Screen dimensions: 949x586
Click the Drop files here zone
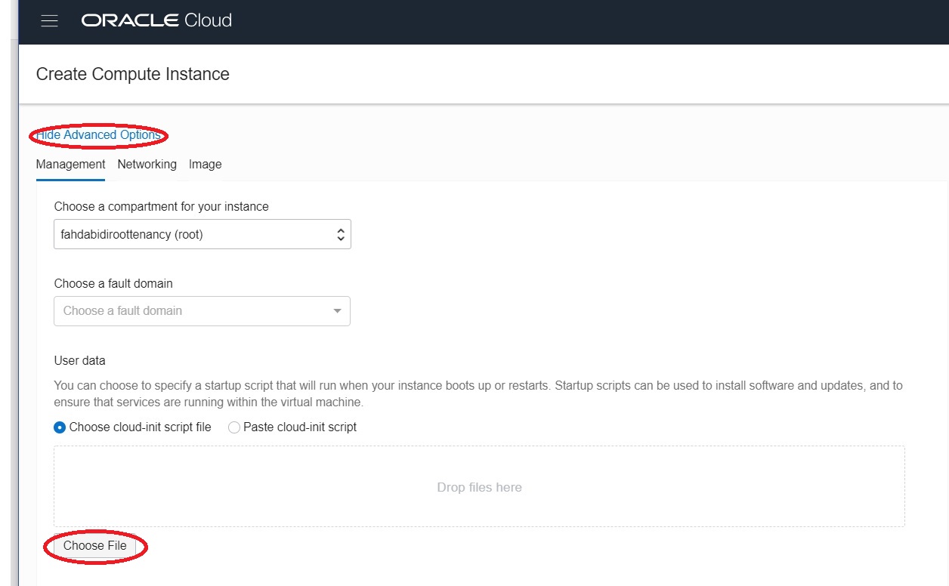coord(479,487)
